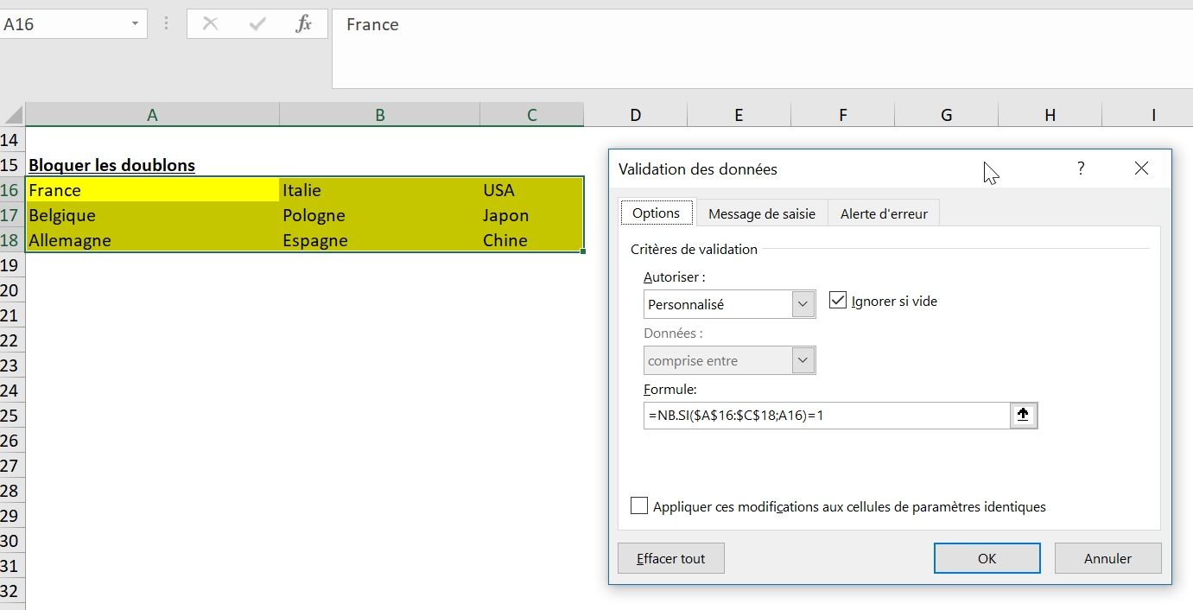Select the cell containing Espagne
Viewport: 1193px width, 610px height.
tap(378, 240)
